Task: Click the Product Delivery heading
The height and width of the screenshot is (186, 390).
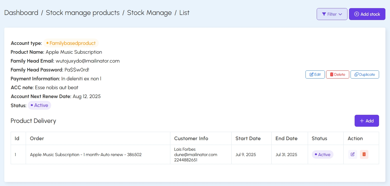Action: 33,121
